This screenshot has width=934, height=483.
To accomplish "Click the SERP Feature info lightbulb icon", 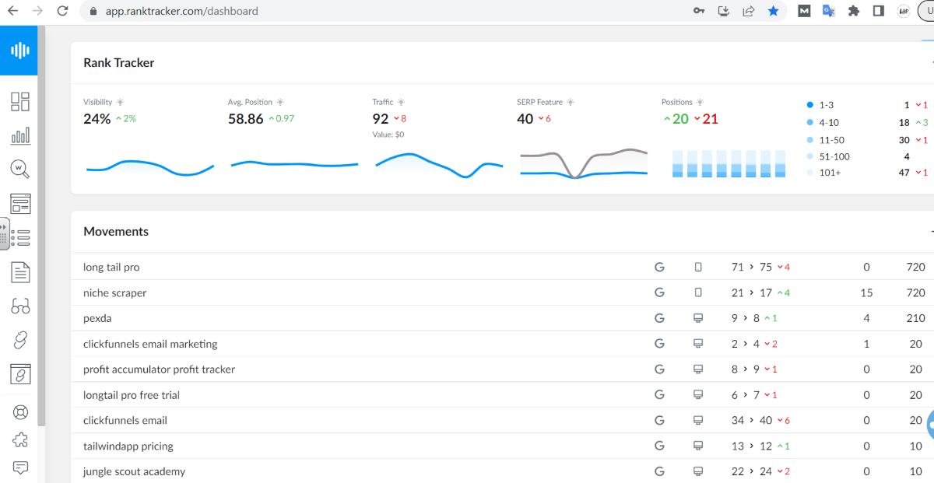I will [571, 102].
